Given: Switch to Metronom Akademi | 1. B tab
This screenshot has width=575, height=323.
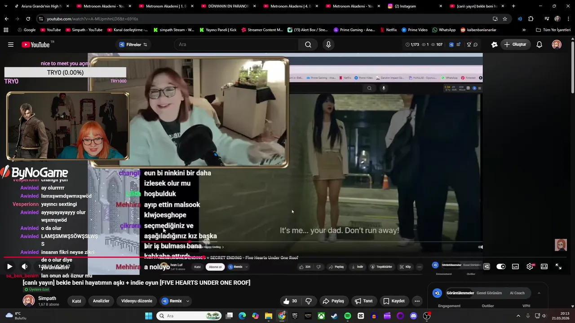Looking at the screenshot, I should tap(166, 6).
